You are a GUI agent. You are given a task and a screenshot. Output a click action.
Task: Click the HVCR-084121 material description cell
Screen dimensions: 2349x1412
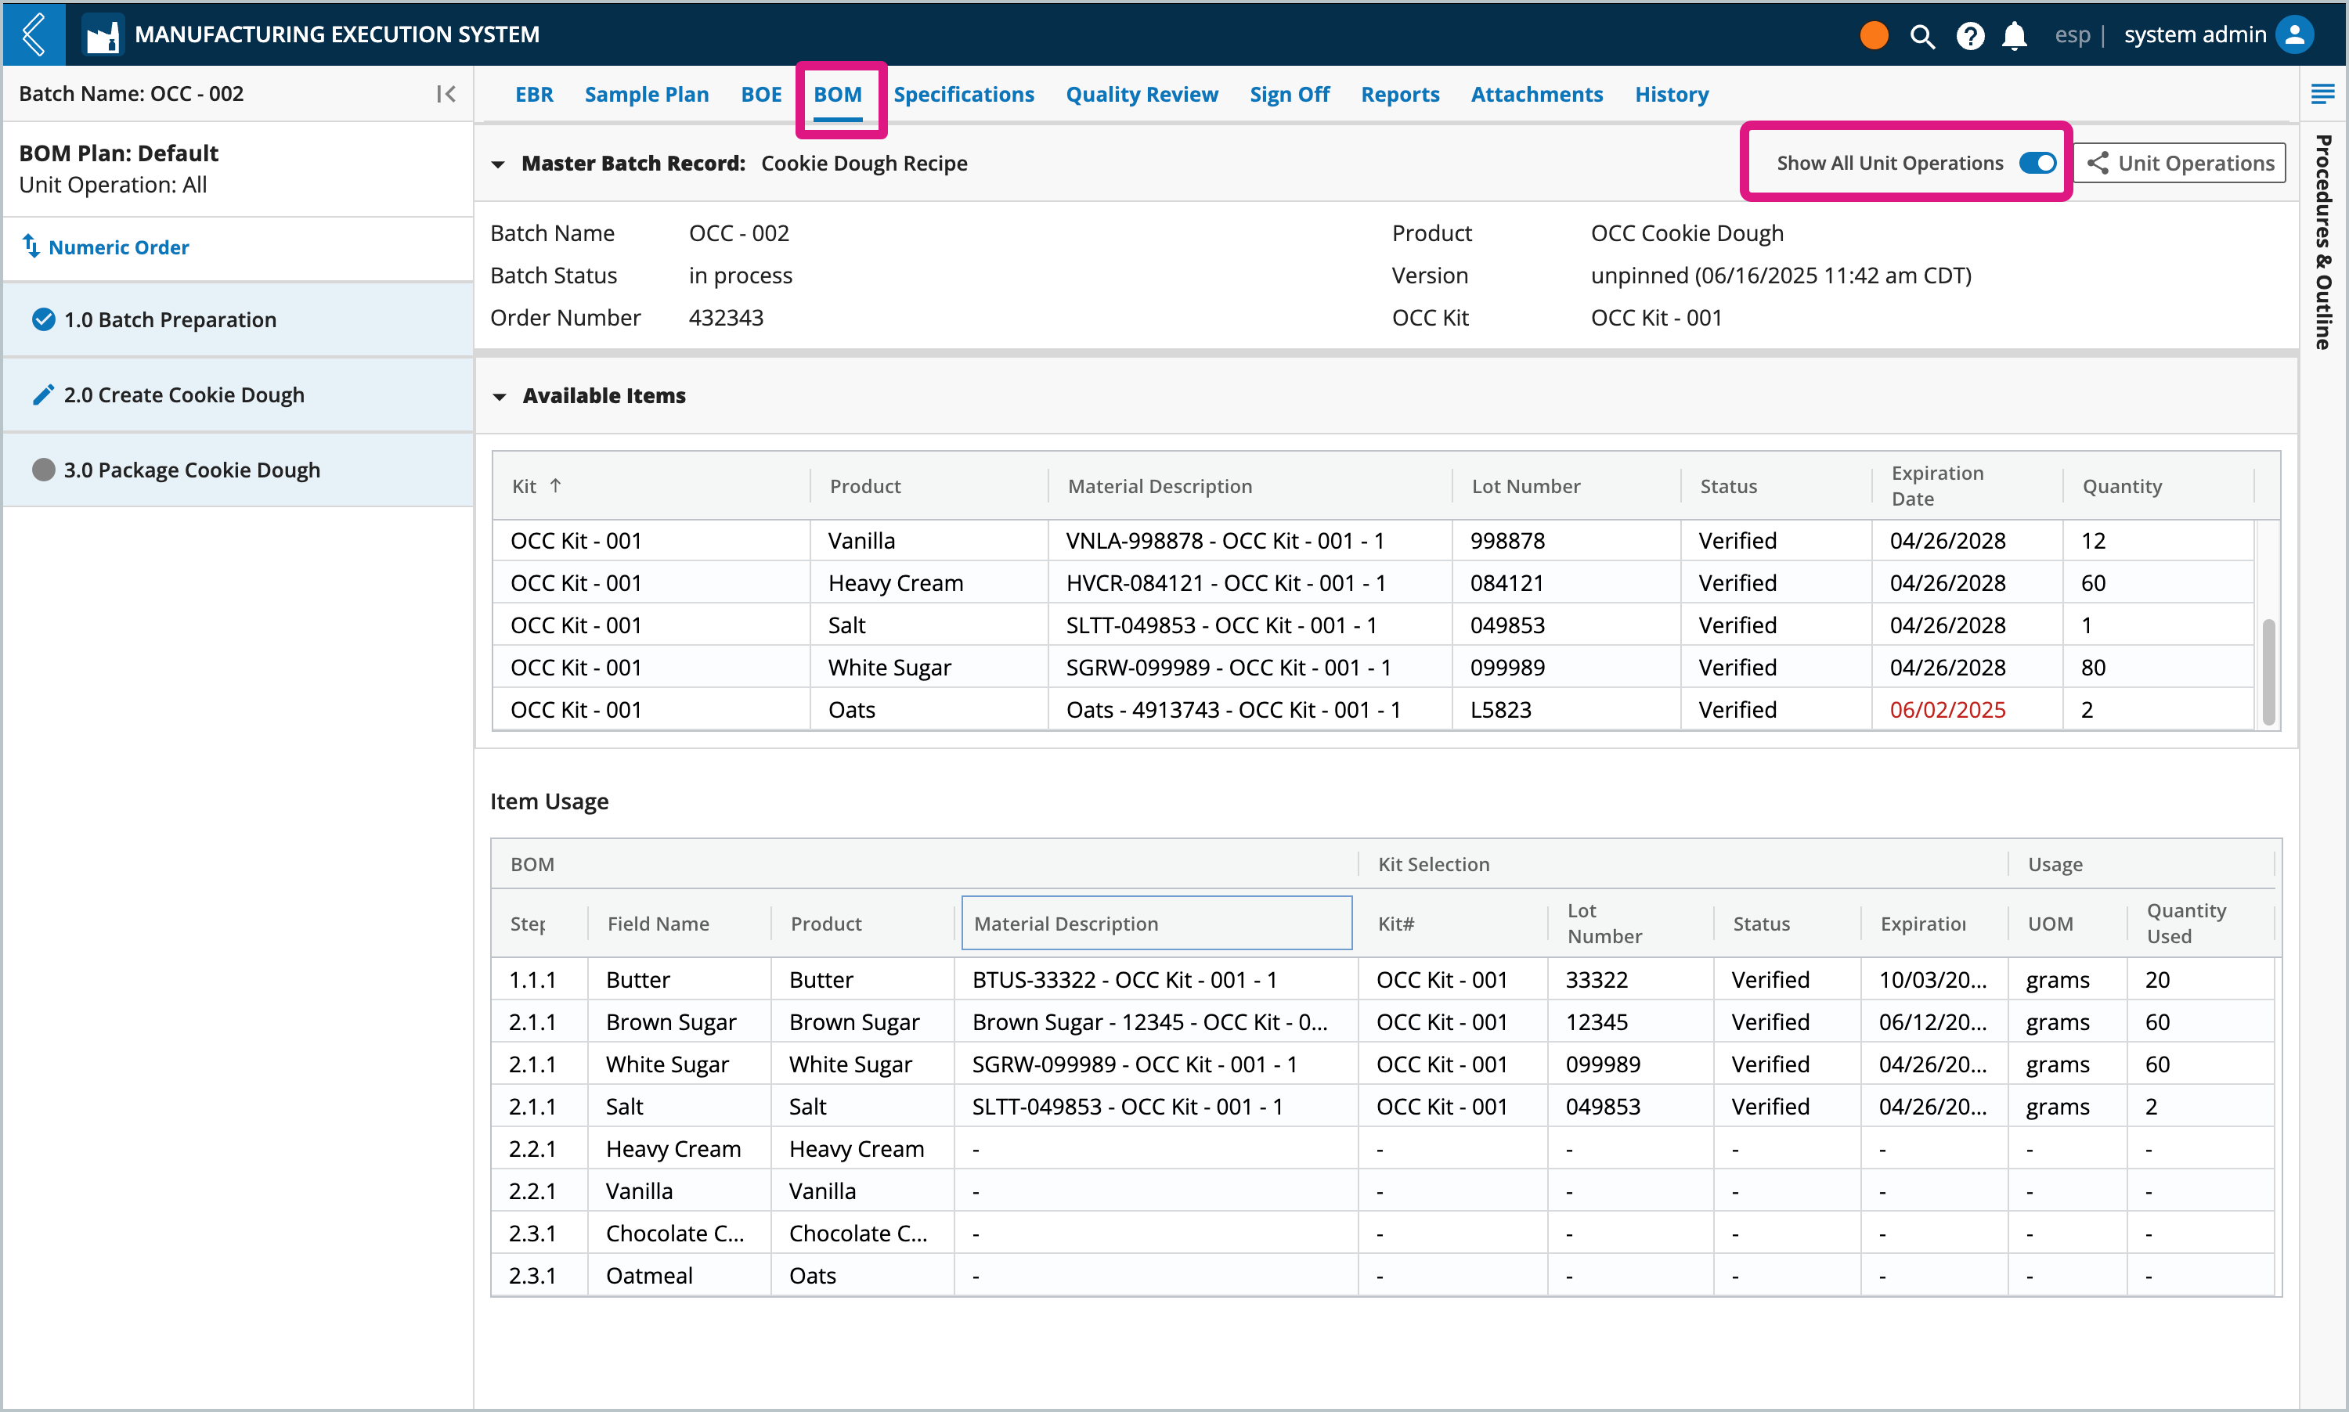[1249, 582]
